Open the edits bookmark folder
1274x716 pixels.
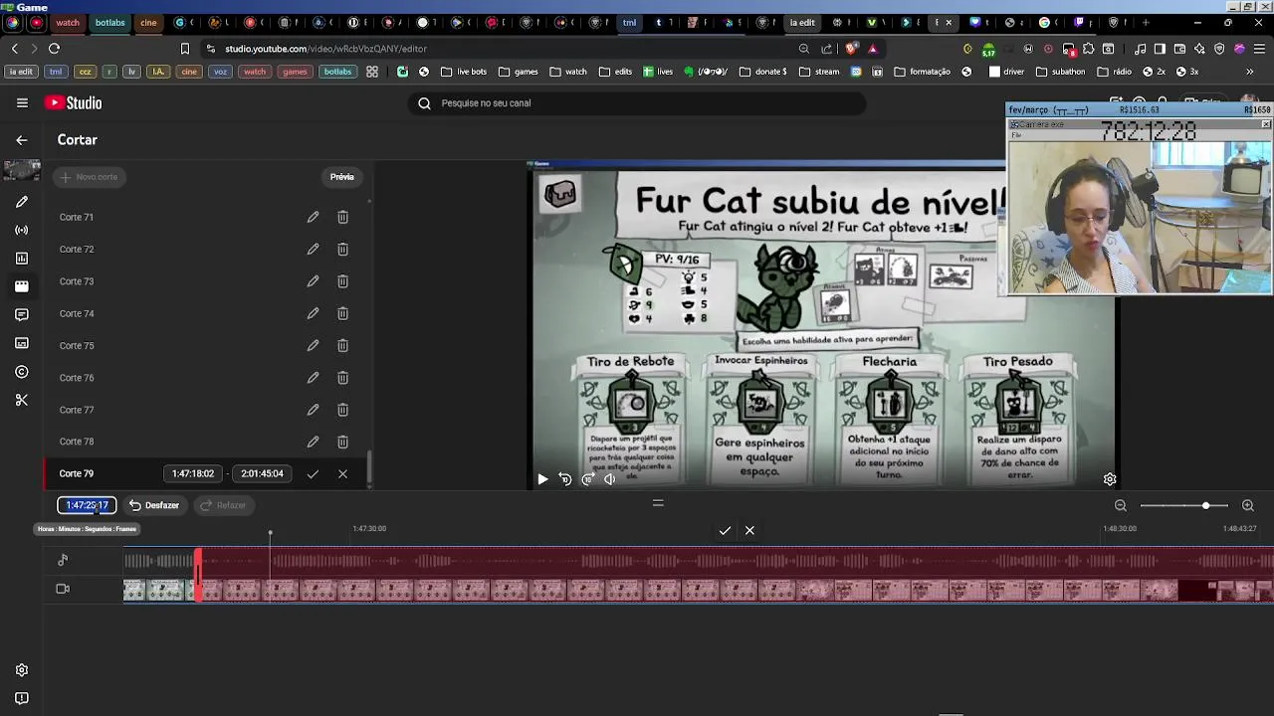pos(615,72)
